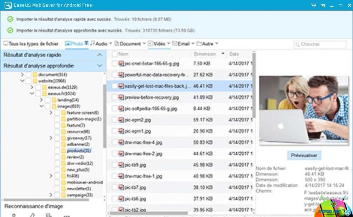Show all file types tab
This screenshot has height=217, width=353.
31,44
